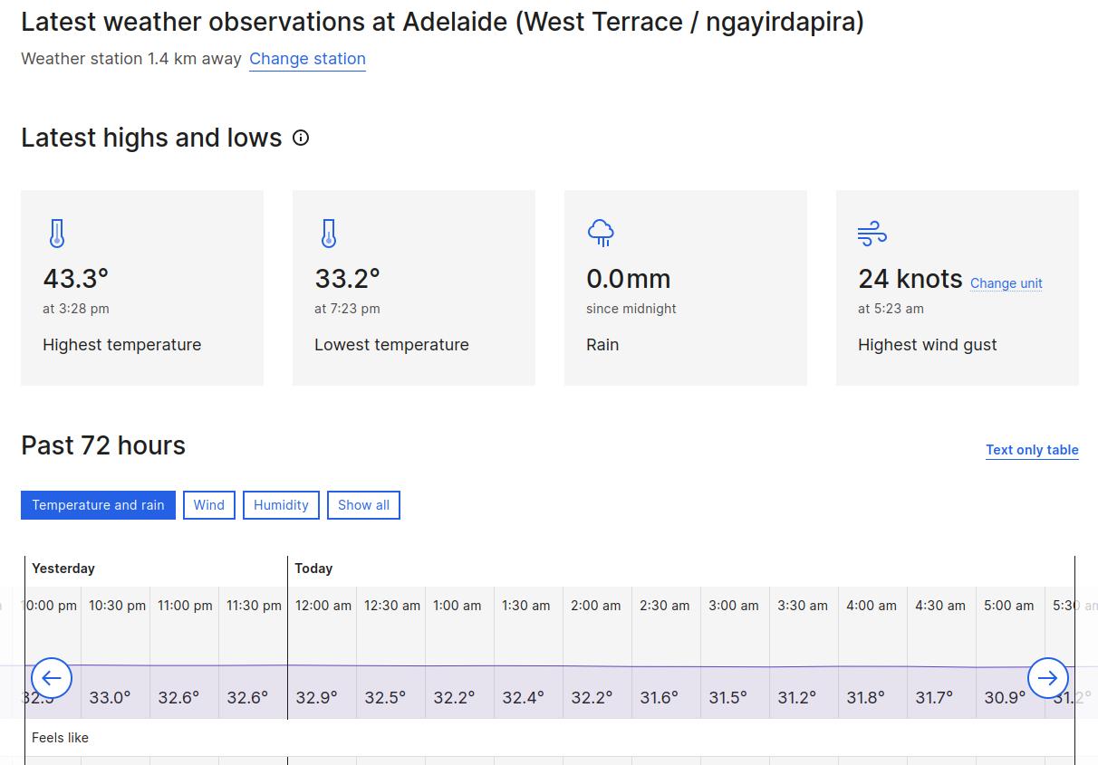Viewport: 1098px width, 765px height.
Task: Click the Highest wind gust label
Action: (928, 345)
